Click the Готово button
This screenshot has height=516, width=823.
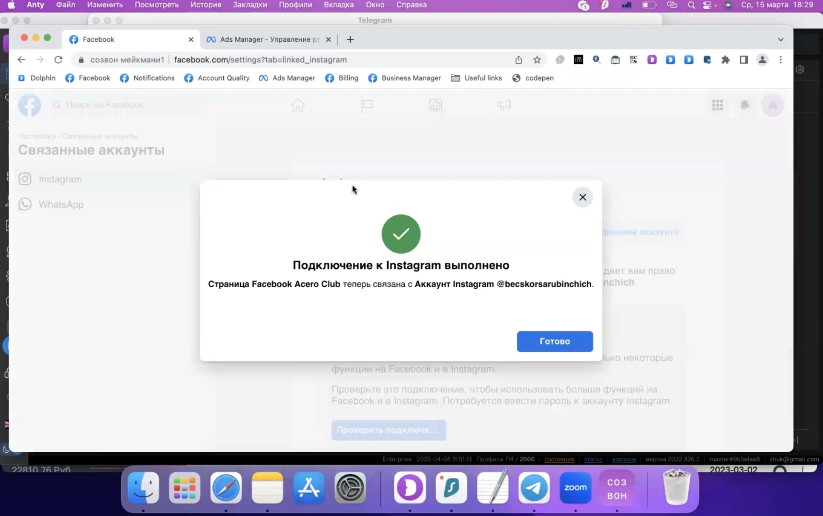(x=555, y=341)
